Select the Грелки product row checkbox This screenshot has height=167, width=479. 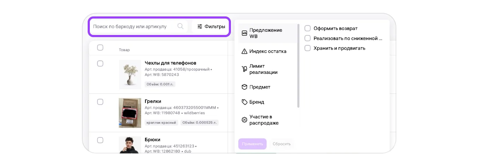[100, 102]
